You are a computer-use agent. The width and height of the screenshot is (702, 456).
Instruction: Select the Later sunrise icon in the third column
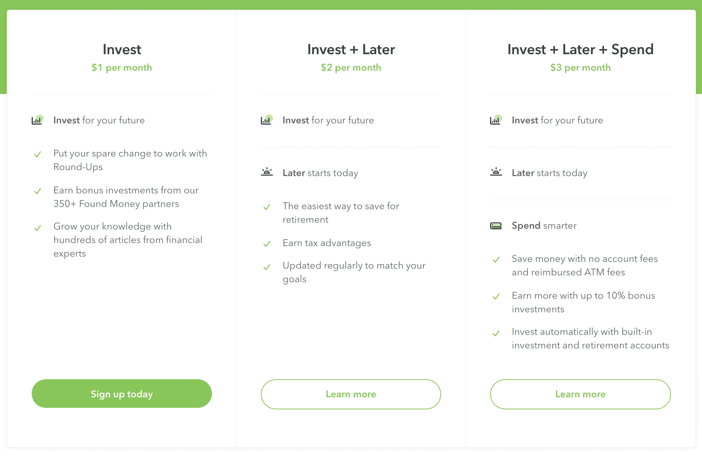pos(496,172)
